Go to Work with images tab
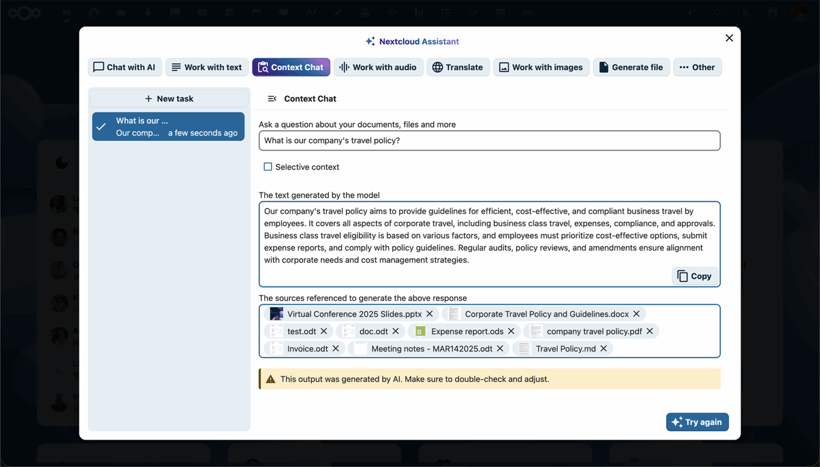The width and height of the screenshot is (820, 467). [541, 67]
